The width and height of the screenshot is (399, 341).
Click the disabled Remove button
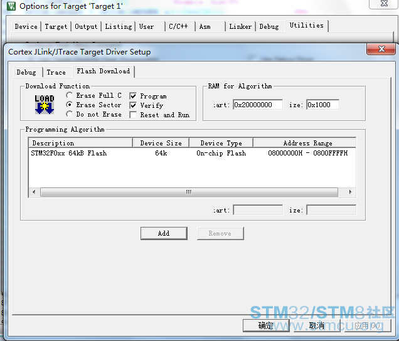(220, 233)
